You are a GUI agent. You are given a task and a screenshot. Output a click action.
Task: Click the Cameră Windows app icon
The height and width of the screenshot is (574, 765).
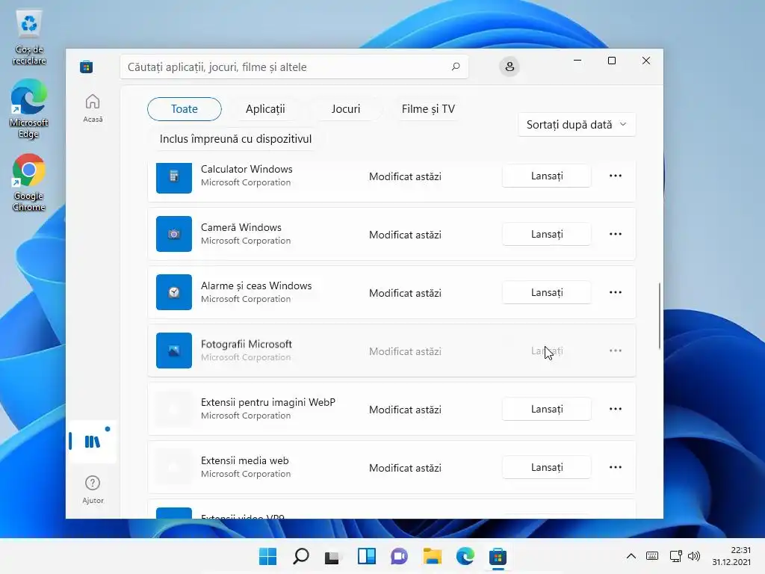[x=173, y=234]
